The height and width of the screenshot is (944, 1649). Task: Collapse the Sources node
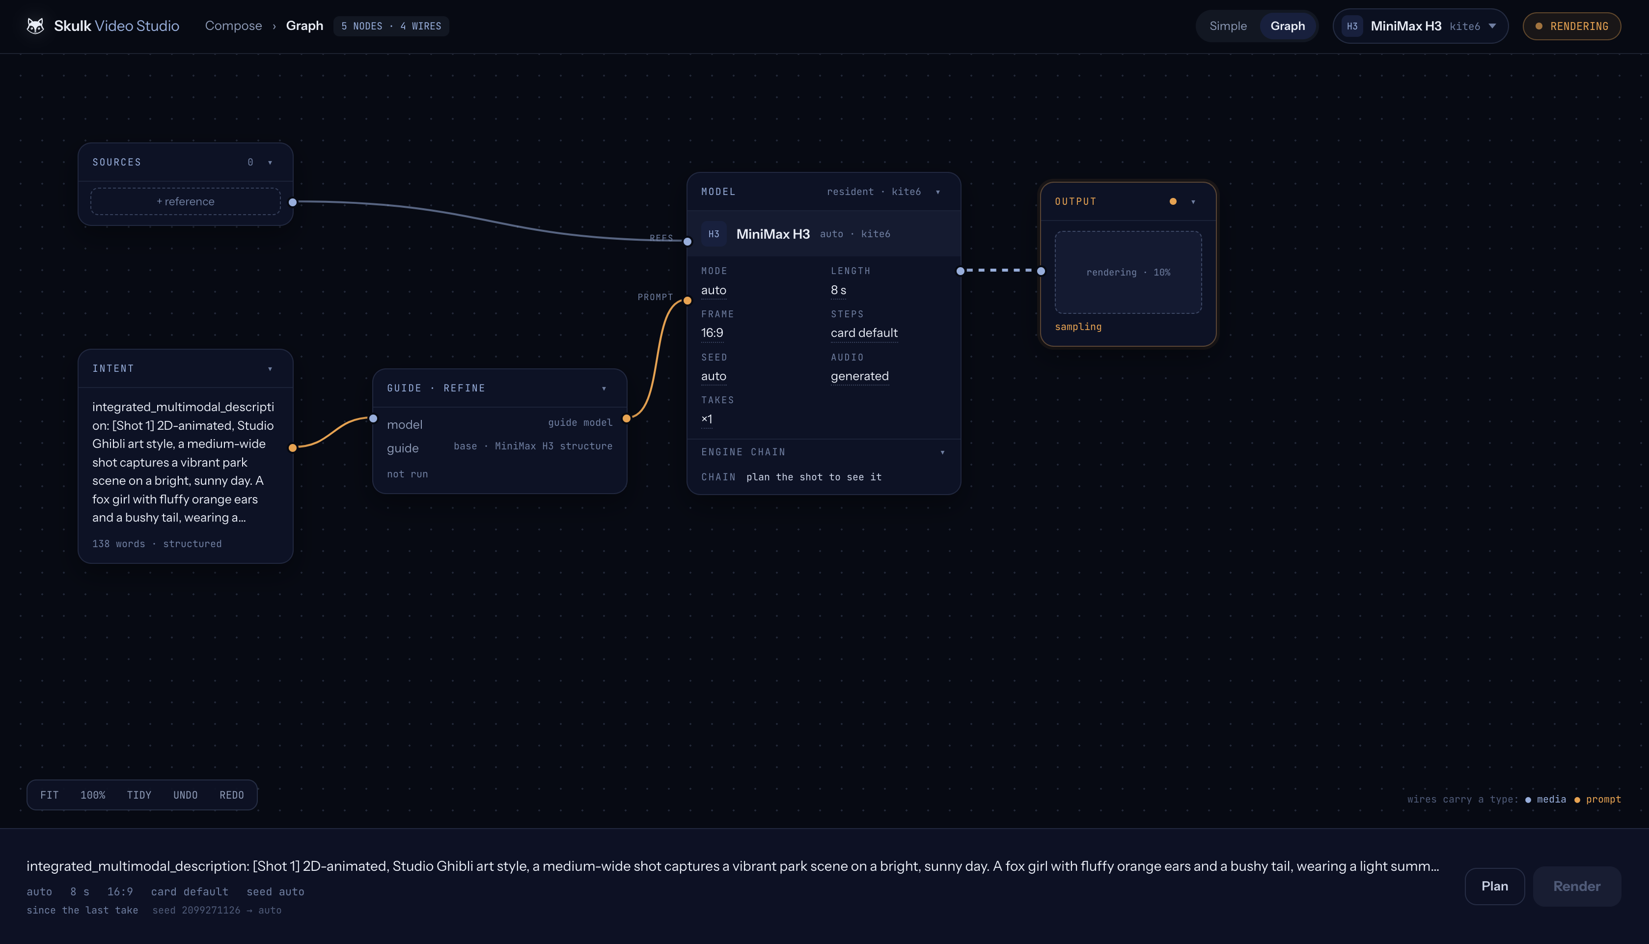point(270,162)
